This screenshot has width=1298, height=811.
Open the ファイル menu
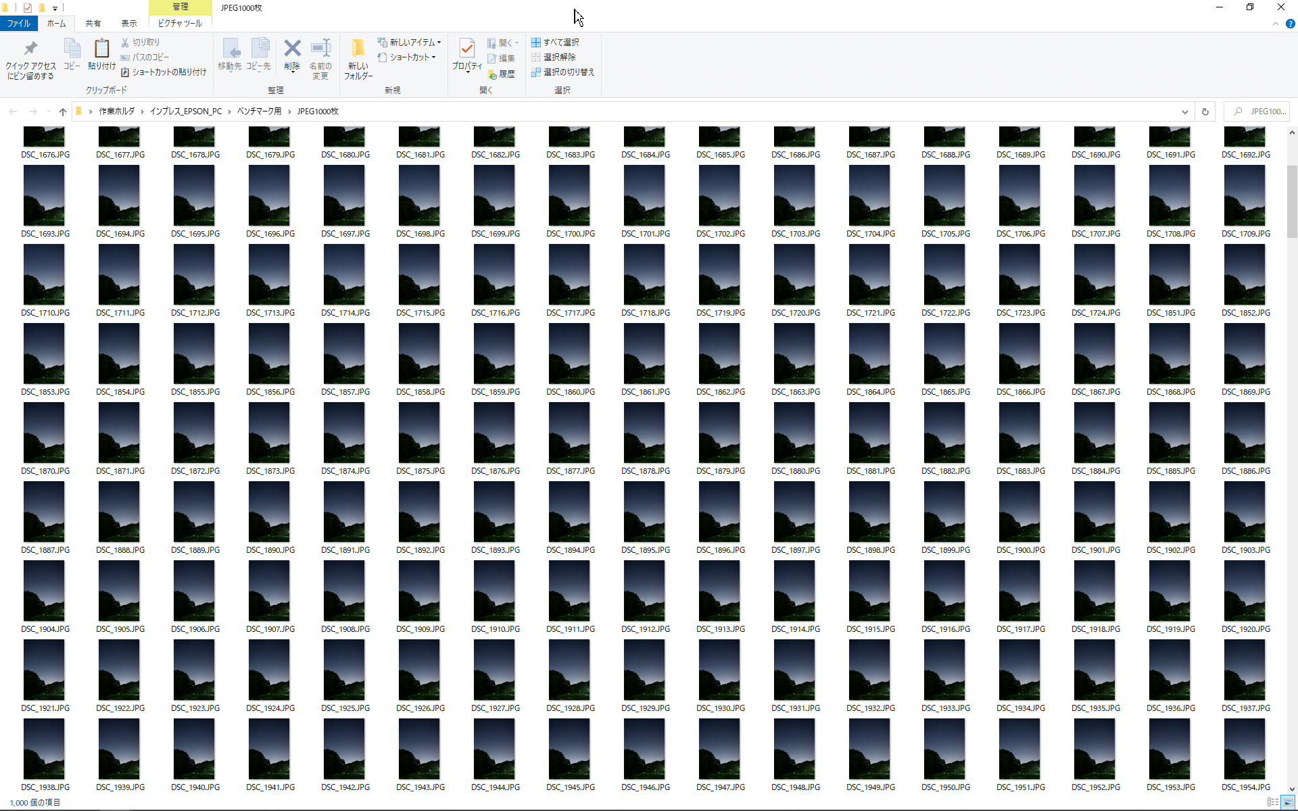pyautogui.click(x=18, y=23)
